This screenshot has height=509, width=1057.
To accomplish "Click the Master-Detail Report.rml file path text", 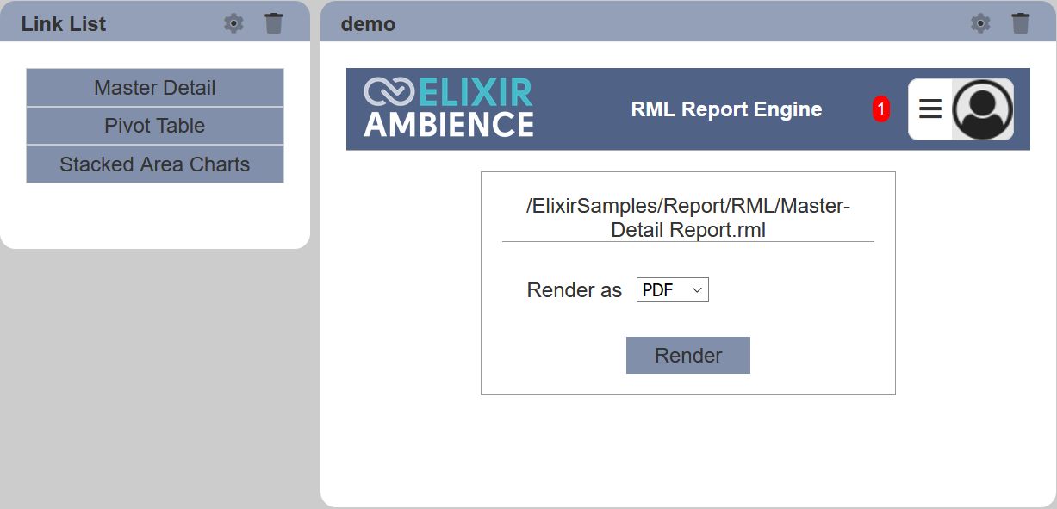I will point(688,218).
